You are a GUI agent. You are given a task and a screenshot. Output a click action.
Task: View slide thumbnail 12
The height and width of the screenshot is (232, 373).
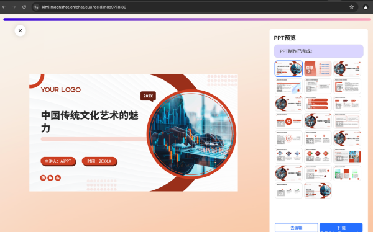tap(347, 121)
